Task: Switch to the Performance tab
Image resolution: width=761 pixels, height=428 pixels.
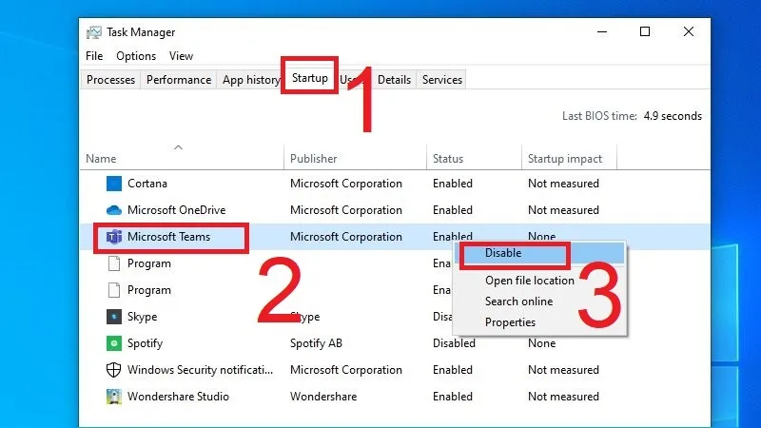Action: [x=179, y=80]
